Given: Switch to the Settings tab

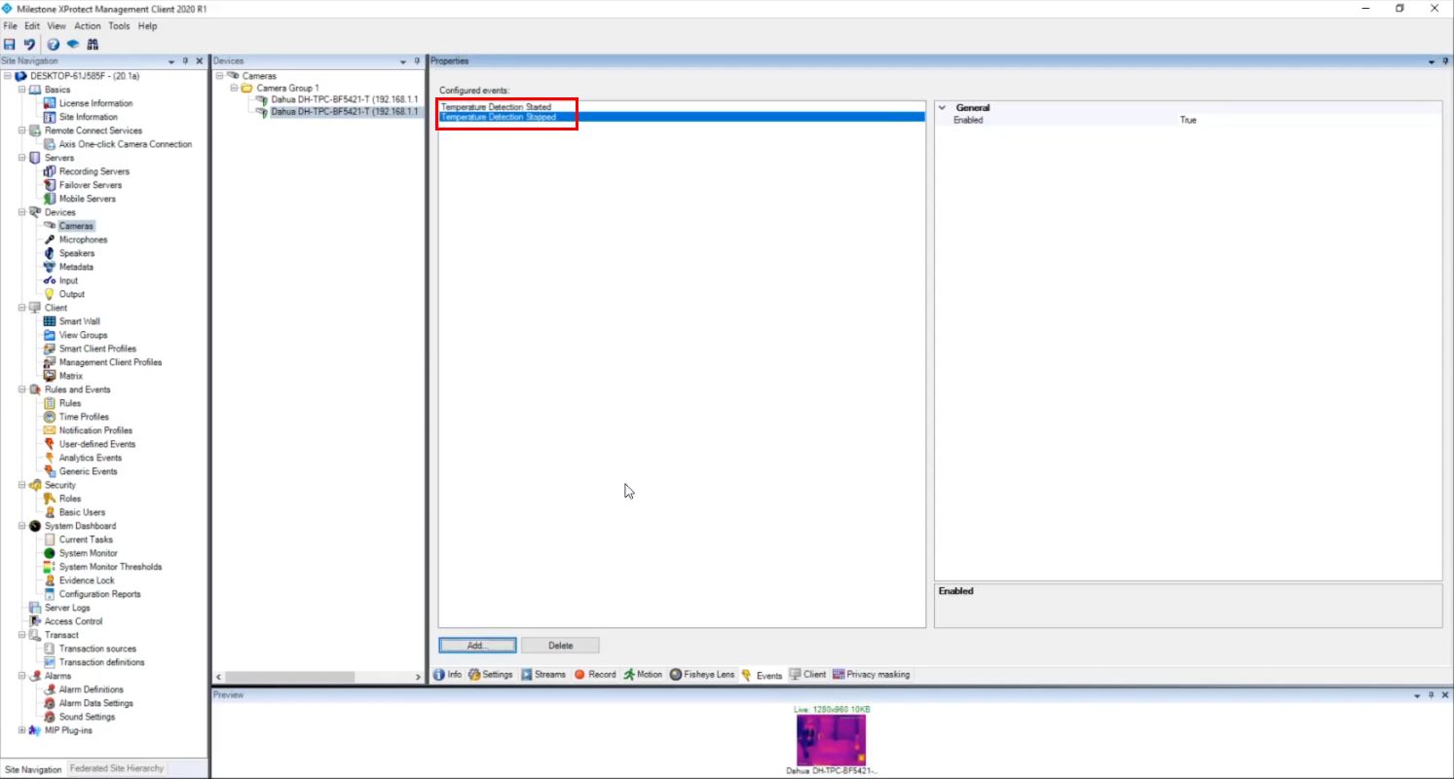Looking at the screenshot, I should (490, 675).
